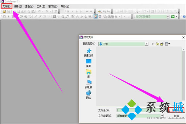Open Libraries (库) in places sidebar
This screenshot has width=186, height=124.
89,74
